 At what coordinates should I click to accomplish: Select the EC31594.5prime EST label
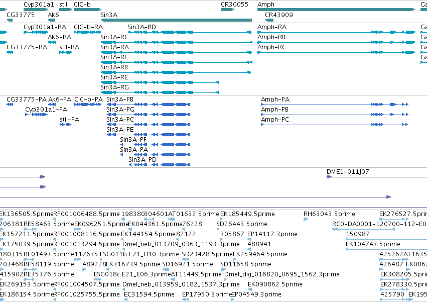(149, 295)
